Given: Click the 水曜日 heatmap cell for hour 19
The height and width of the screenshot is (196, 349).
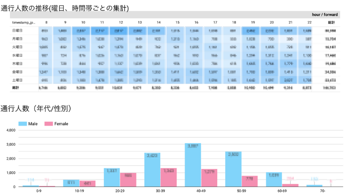Looking at the screenshot, I should 251,55.
